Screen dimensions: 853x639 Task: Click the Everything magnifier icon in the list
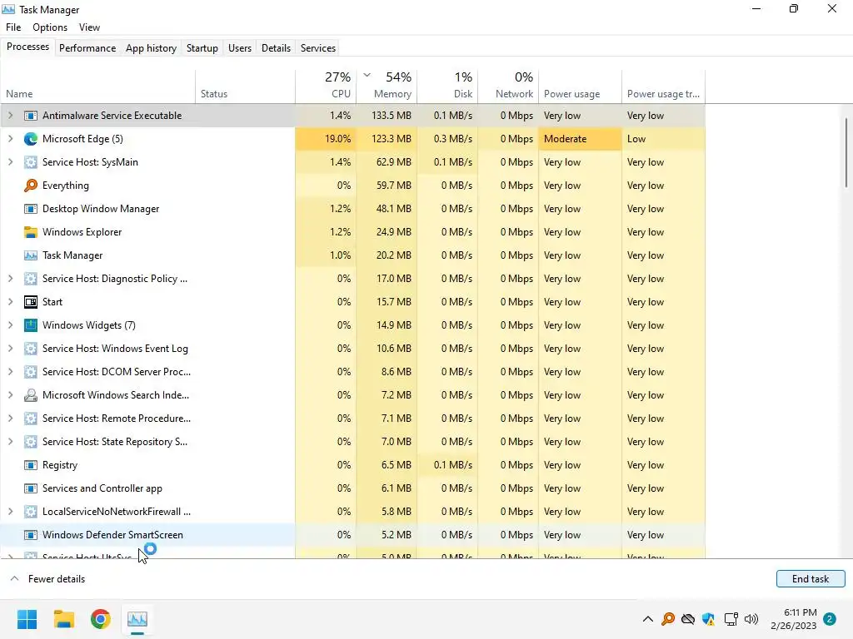click(31, 186)
